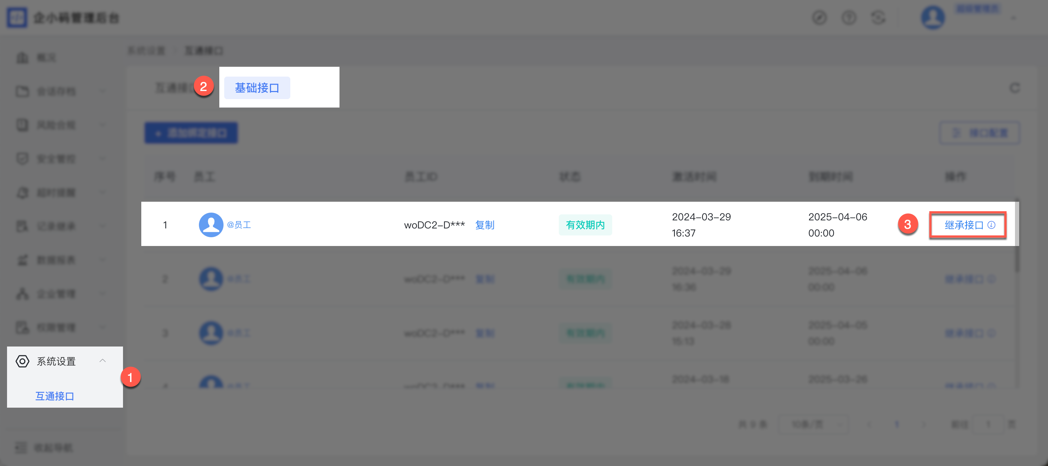
Task: Open 互通接口 sidebar submenu item
Action: click(54, 396)
